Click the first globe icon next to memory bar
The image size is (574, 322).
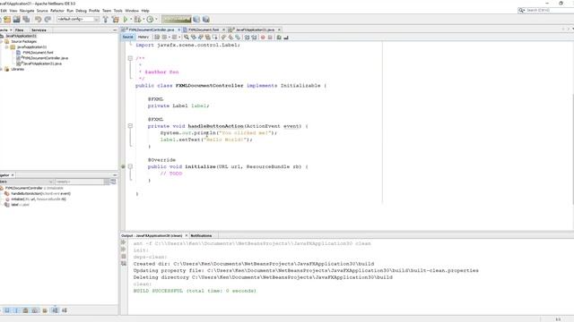(196, 19)
